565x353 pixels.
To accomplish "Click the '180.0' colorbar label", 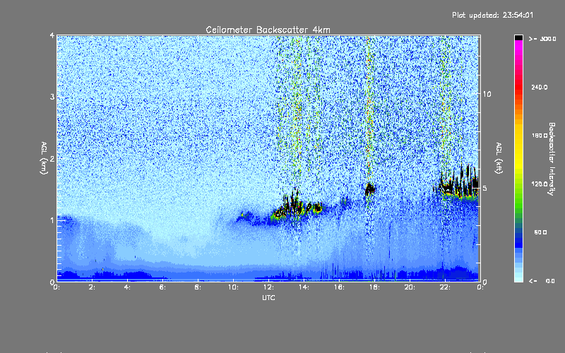I will (x=540, y=136).
